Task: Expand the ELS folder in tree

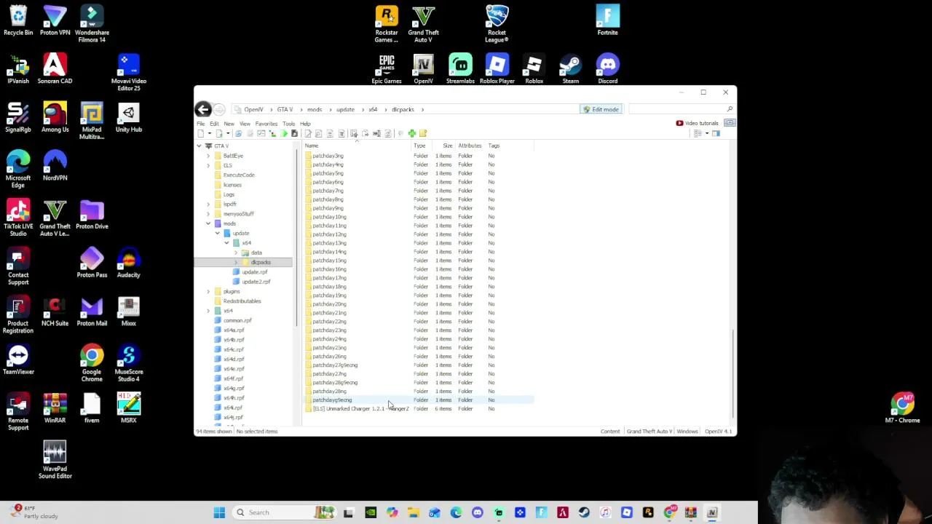Action: tap(208, 165)
